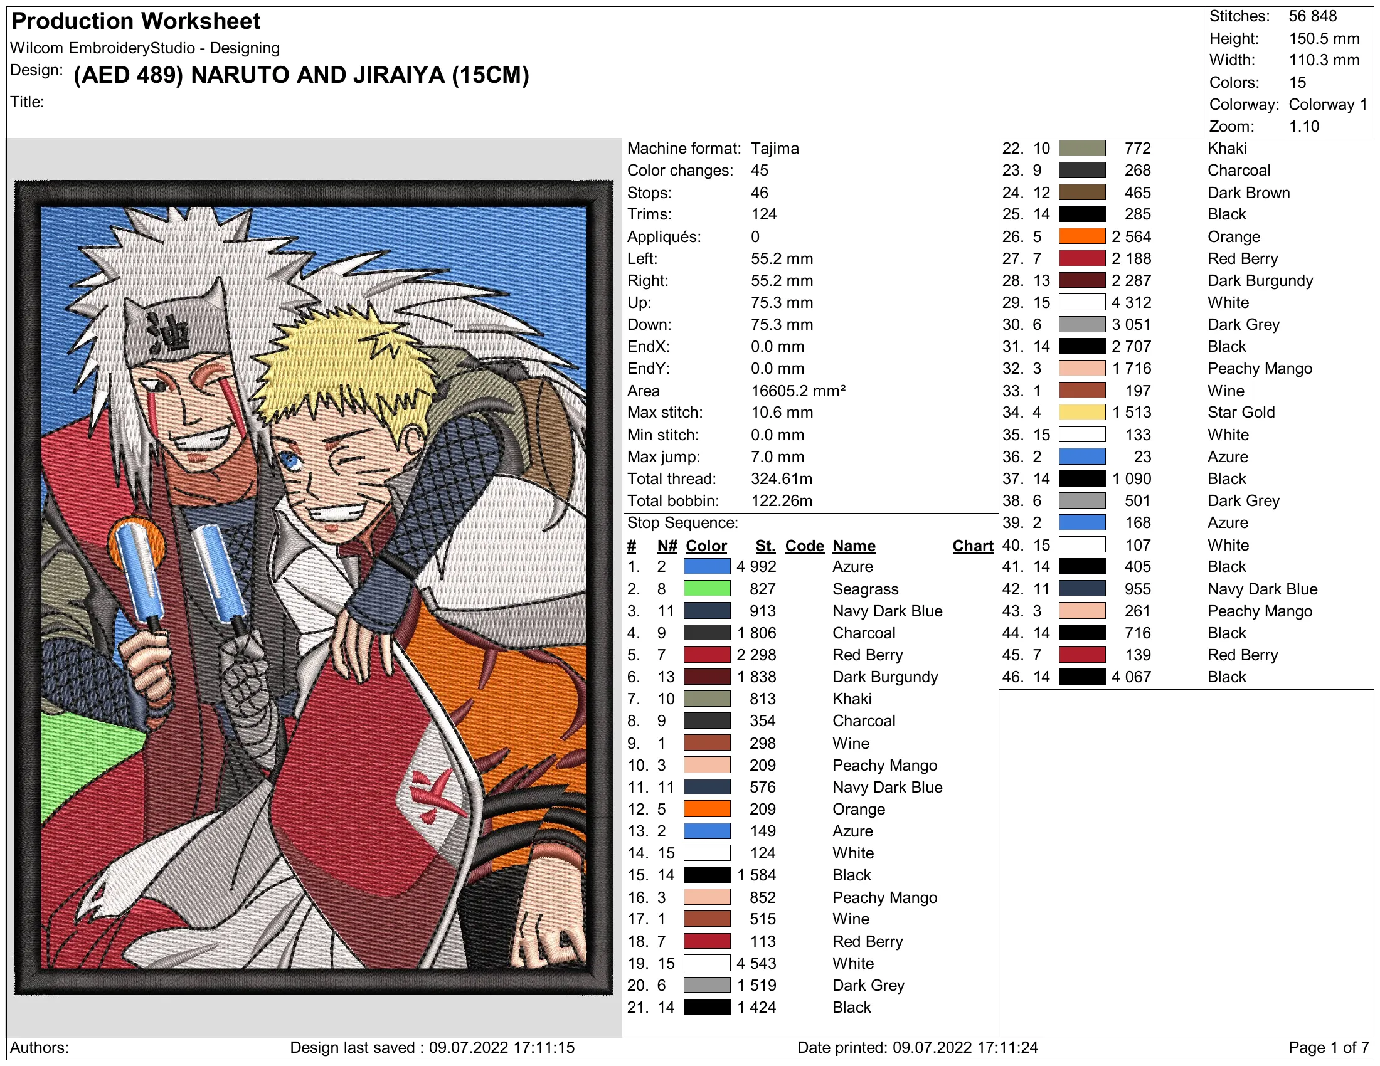Click the Width value 110.3 mm
Image resolution: width=1380 pixels, height=1066 pixels.
(1324, 60)
